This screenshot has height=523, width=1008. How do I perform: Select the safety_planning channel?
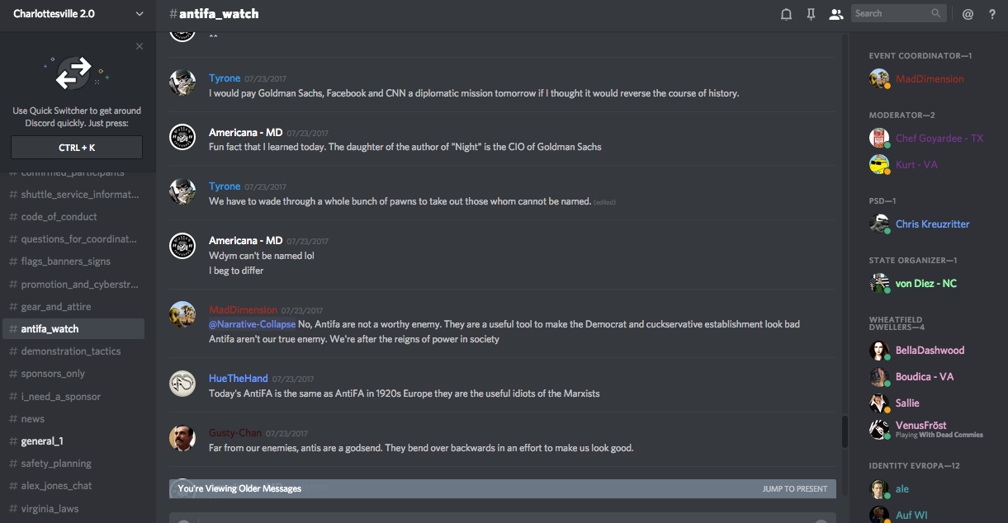pos(56,464)
